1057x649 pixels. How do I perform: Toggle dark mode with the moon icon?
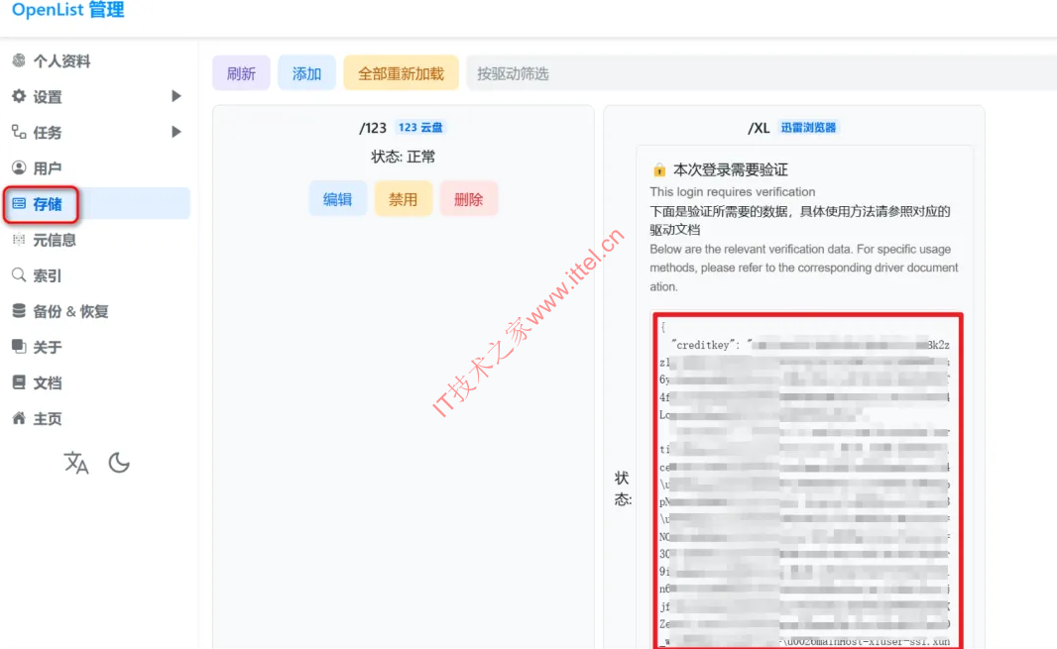(x=119, y=463)
